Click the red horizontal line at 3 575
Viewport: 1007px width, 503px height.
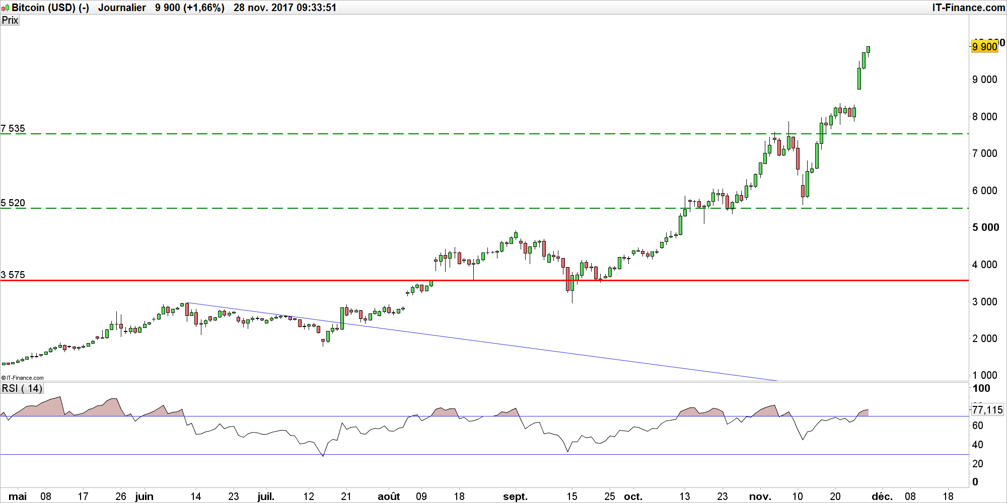[x=484, y=281]
